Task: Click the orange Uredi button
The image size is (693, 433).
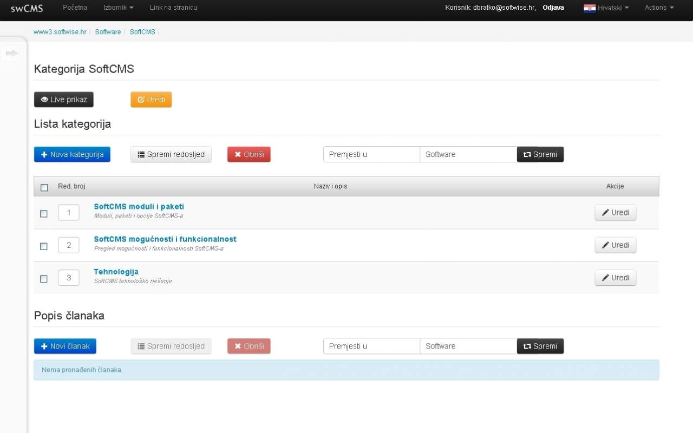Action: 151,100
